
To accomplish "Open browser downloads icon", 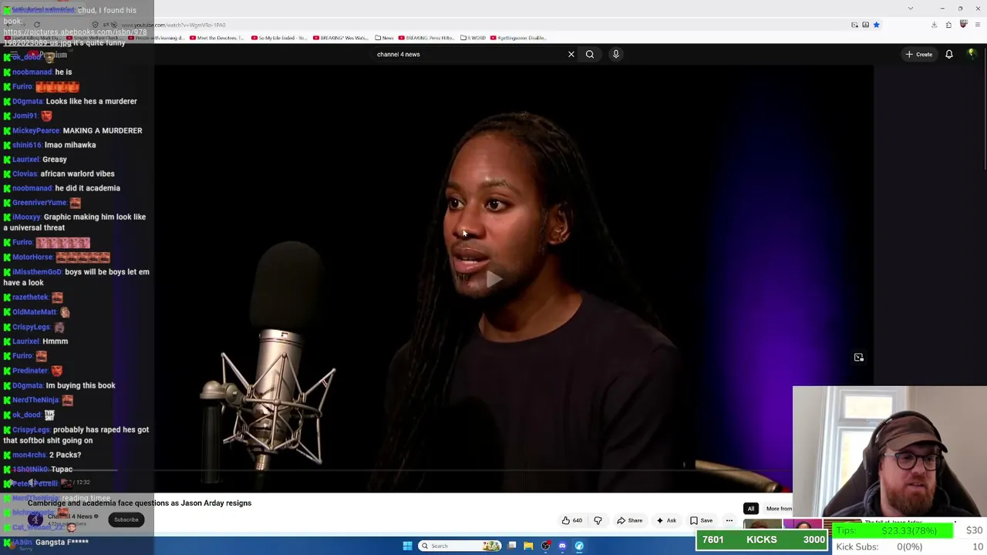I will (934, 25).
